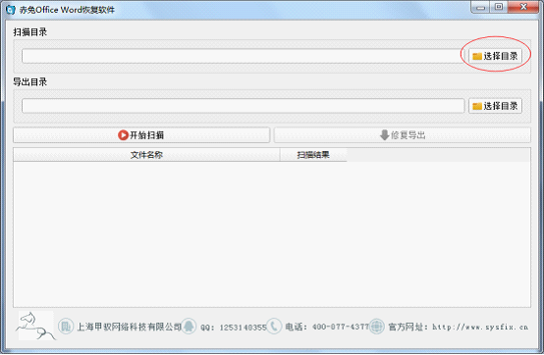Click the red play icon on 开始扫描
The width and height of the screenshot is (544, 355).
(123, 135)
